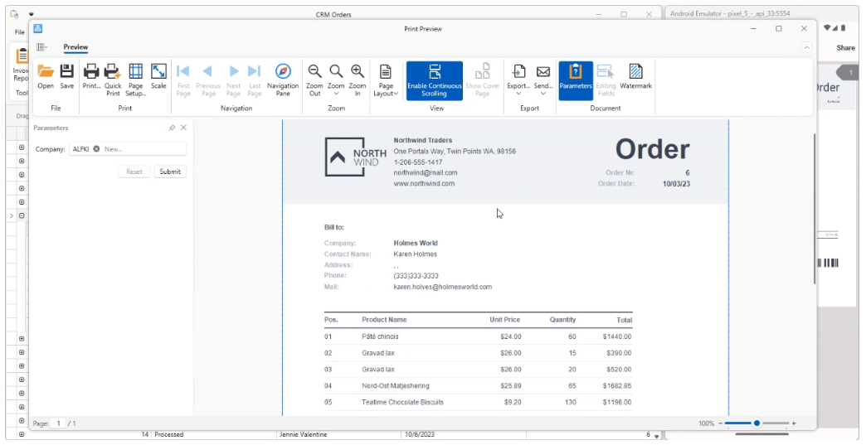
Task: Click www.northwind.com in the header
Action: [x=424, y=184]
